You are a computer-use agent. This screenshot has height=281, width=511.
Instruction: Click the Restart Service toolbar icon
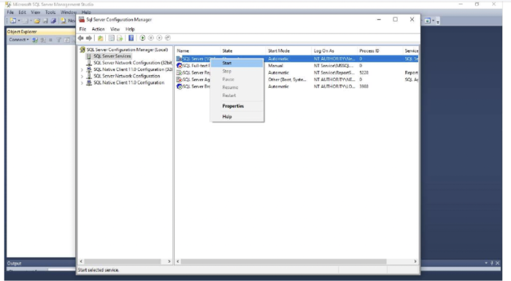168,38
